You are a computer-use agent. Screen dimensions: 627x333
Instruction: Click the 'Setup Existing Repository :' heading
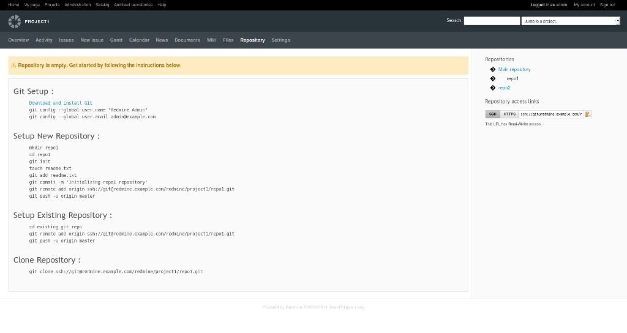click(x=63, y=215)
